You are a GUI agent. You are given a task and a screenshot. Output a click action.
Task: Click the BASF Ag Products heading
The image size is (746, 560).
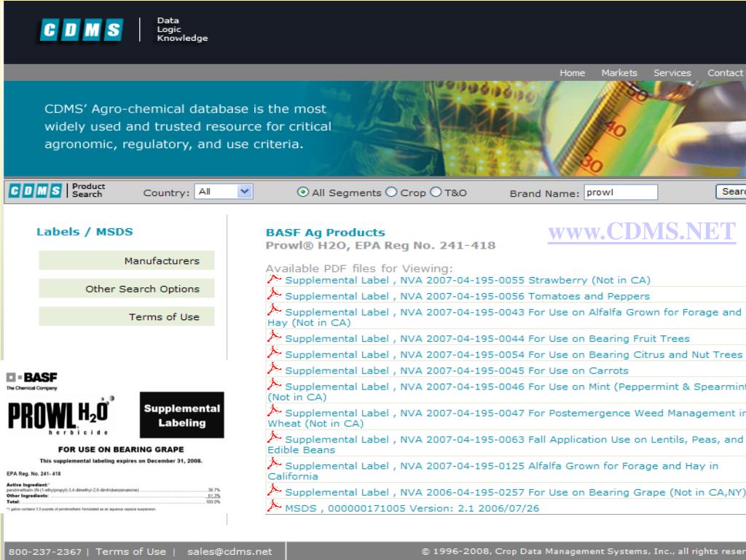coord(325,233)
